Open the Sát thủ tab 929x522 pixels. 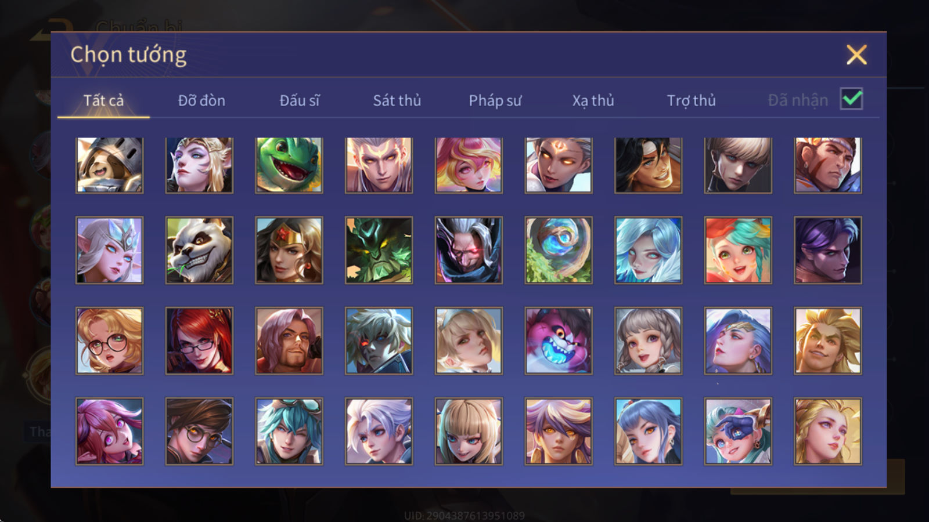(397, 100)
